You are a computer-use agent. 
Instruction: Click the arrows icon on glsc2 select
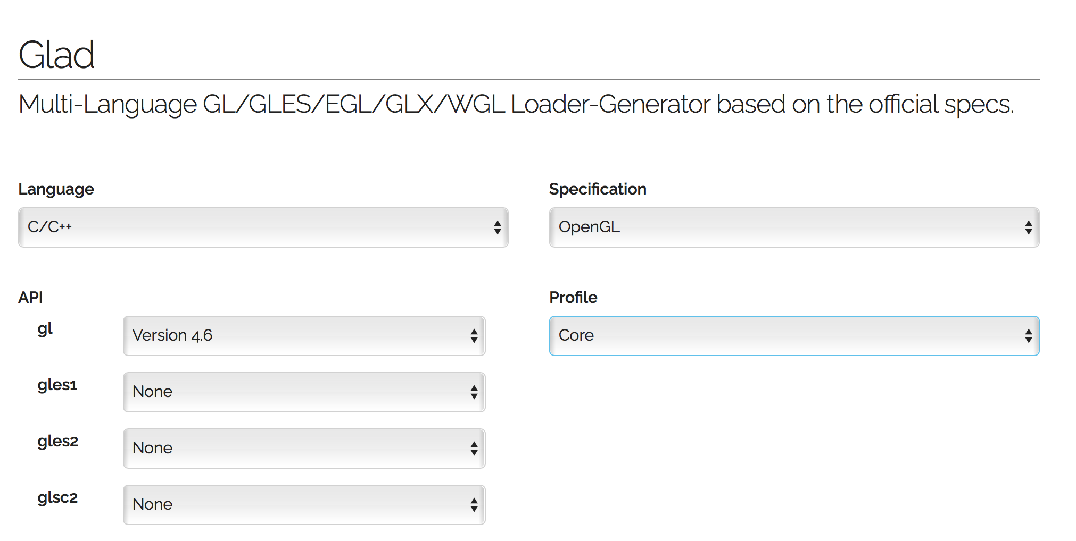[x=474, y=505]
